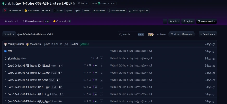
Task: Download the Q2_K.gguf file
Action: coord(102,80)
